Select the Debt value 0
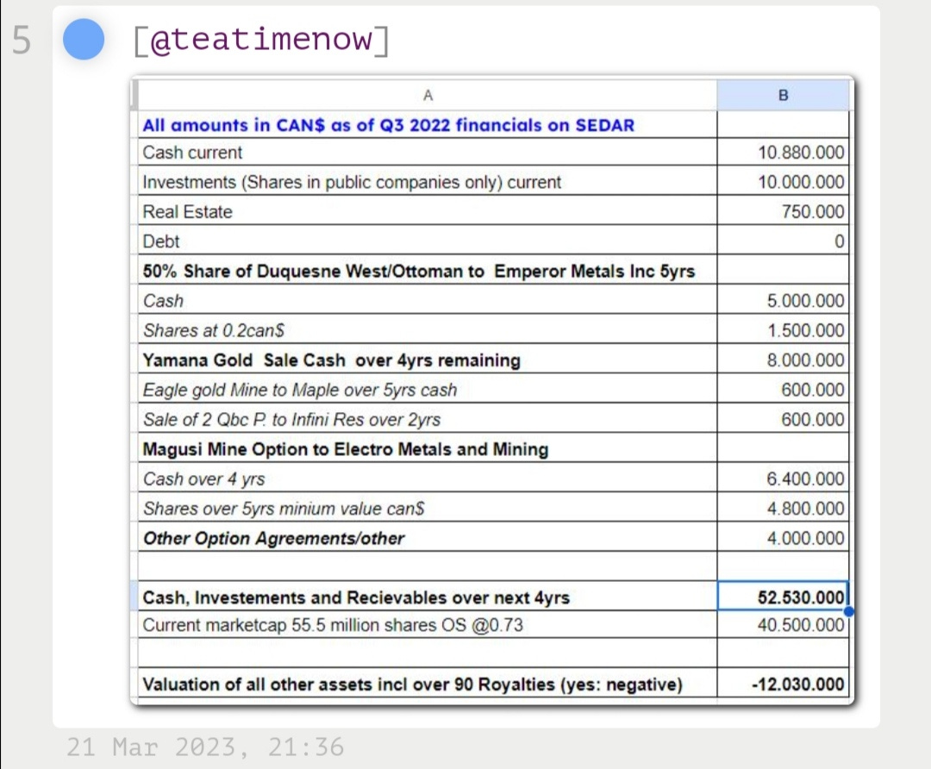The height and width of the screenshot is (769, 931). [x=839, y=241]
